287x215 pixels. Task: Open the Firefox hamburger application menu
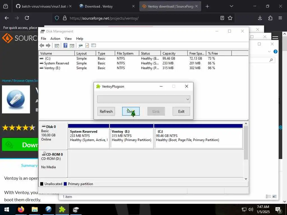pyautogui.click(x=280, y=18)
